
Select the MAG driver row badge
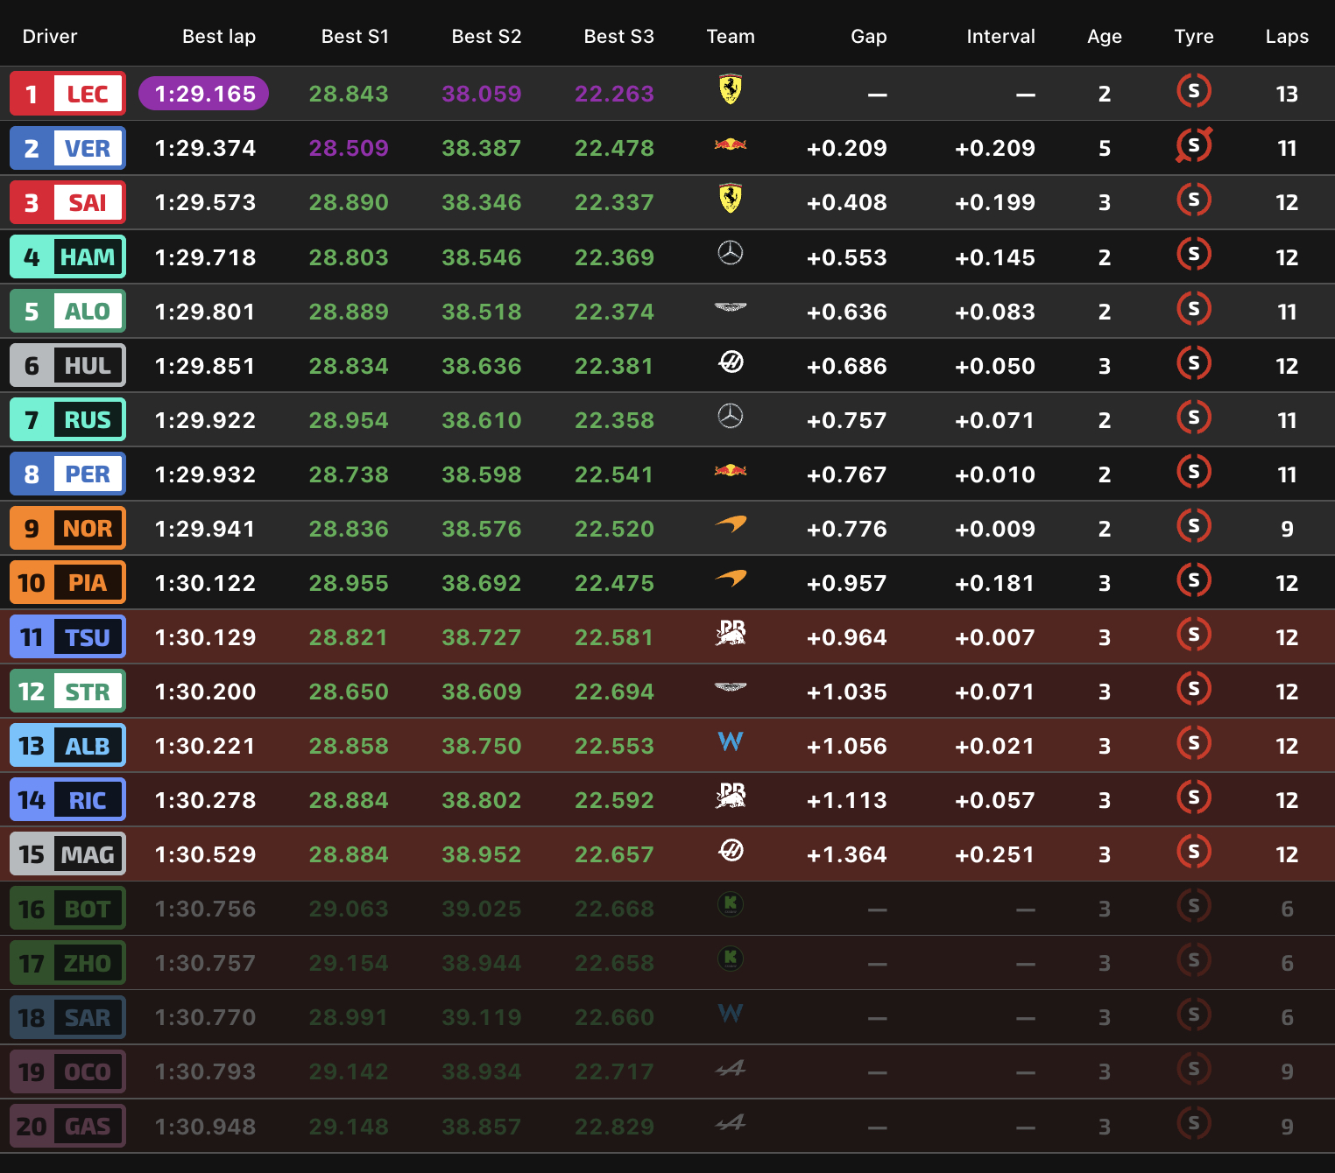click(x=67, y=854)
